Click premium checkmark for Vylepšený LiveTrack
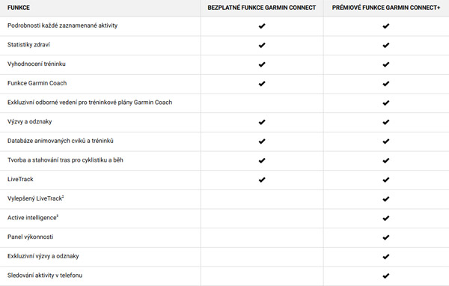Viewport: 449px width, 286px height. (x=385, y=199)
